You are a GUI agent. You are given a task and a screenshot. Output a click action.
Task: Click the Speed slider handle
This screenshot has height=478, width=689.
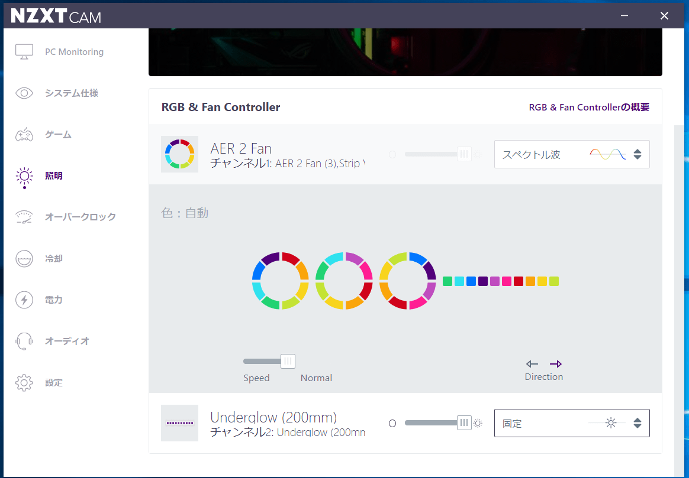pyautogui.click(x=288, y=362)
